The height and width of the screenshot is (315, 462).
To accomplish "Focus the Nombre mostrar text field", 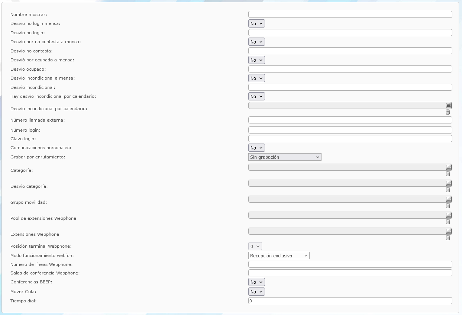I will [x=350, y=15].
